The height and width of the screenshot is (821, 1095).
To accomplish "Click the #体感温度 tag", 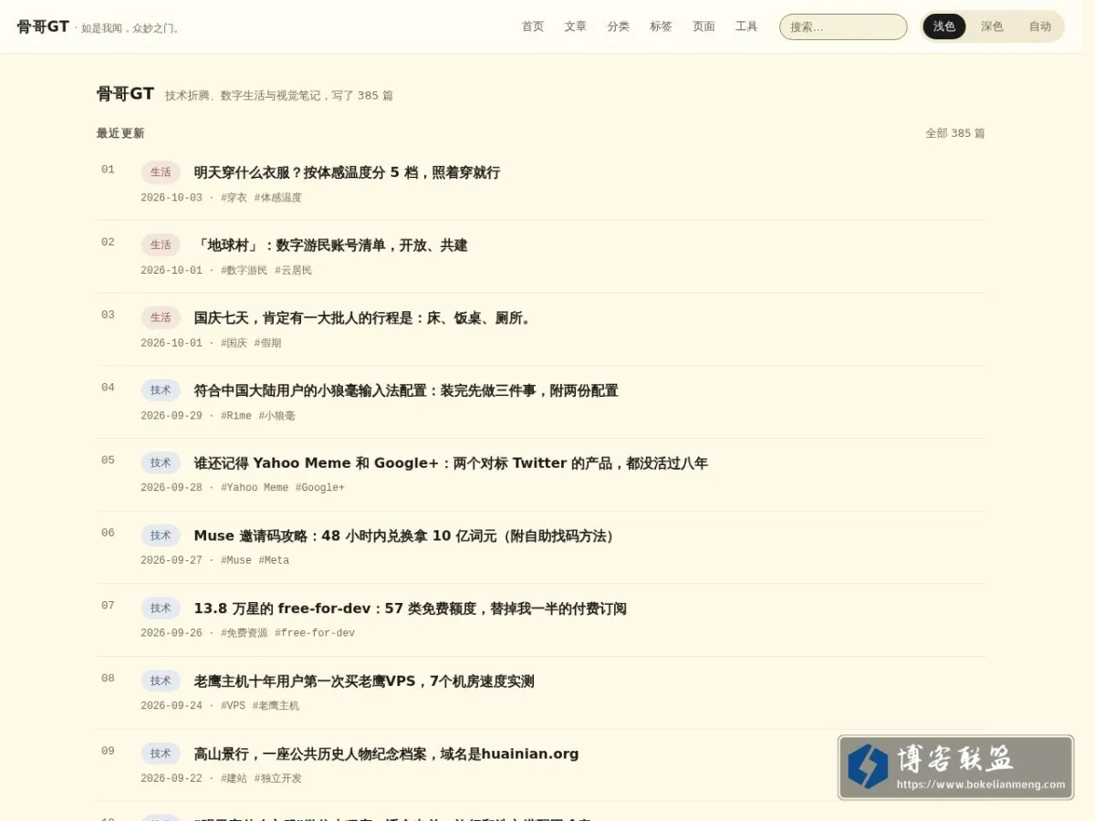I will tap(278, 198).
